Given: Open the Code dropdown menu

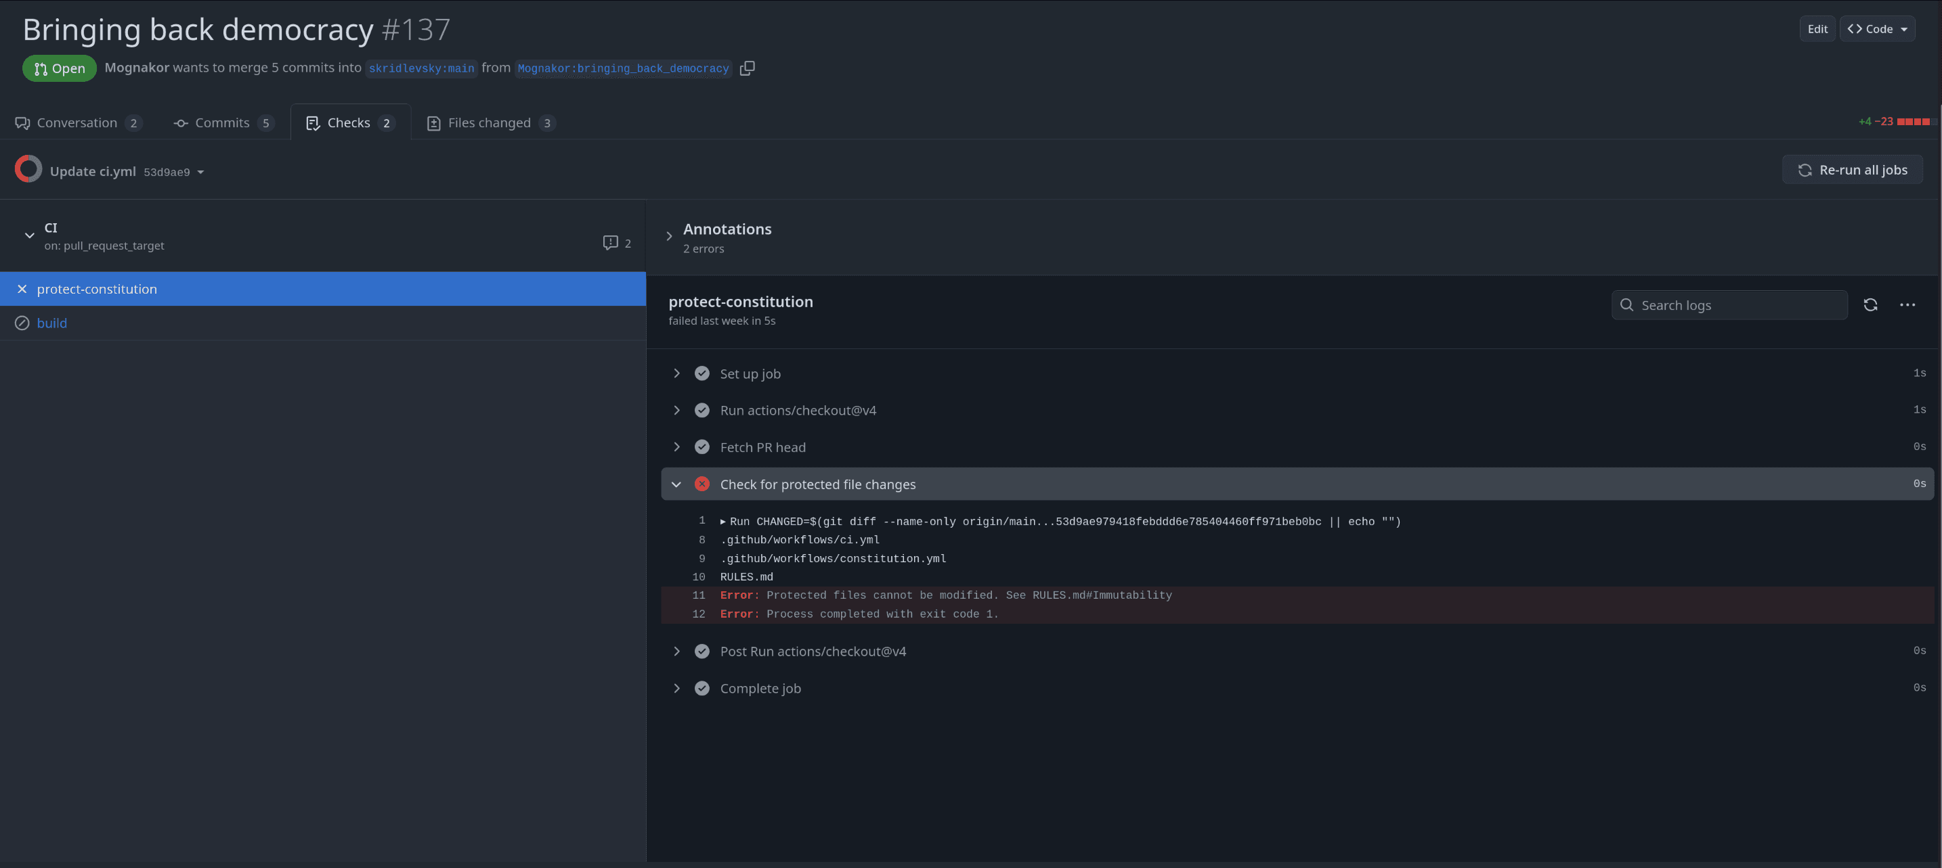Looking at the screenshot, I should pos(1876,28).
